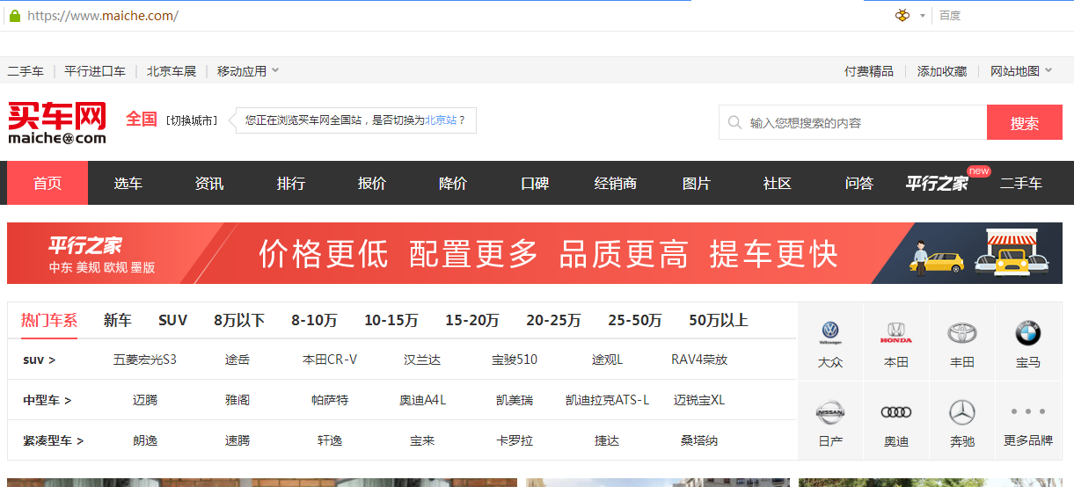Screen dimensions: 1074x487
Task: Select the 热门车系 tab
Action: [x=49, y=320]
